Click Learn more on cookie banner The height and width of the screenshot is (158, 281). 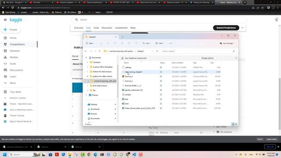271,139
